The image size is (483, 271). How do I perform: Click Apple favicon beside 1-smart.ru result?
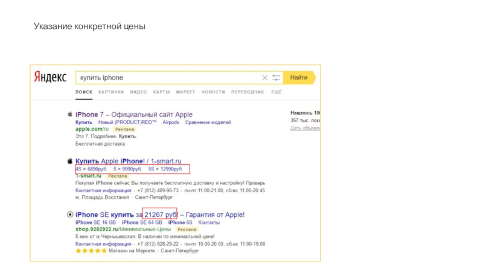[x=70, y=161]
